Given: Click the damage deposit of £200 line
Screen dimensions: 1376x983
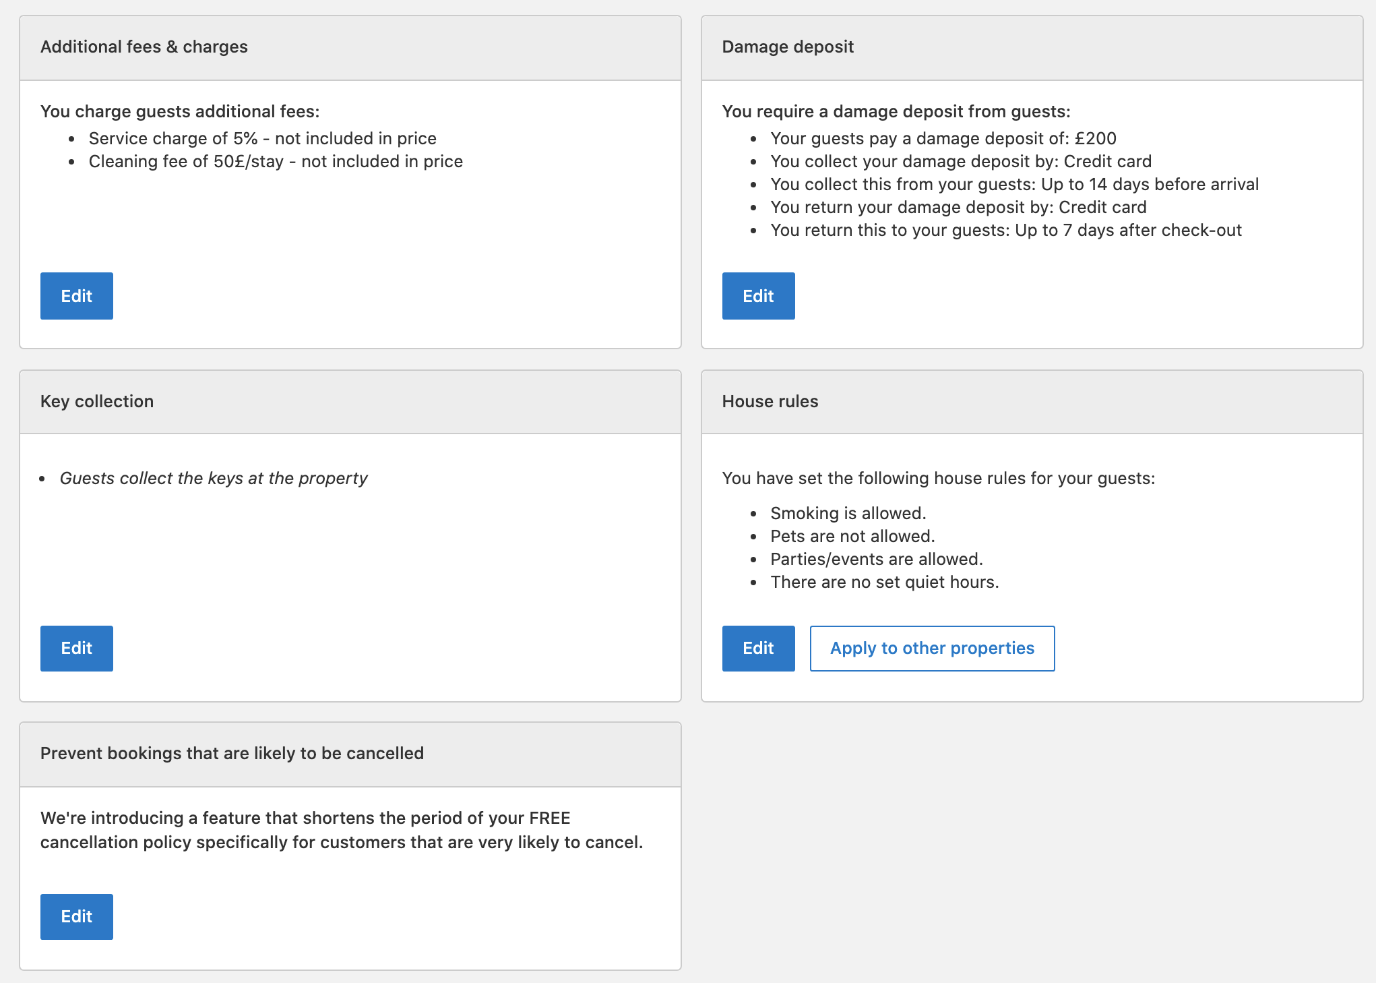Looking at the screenshot, I should (943, 139).
